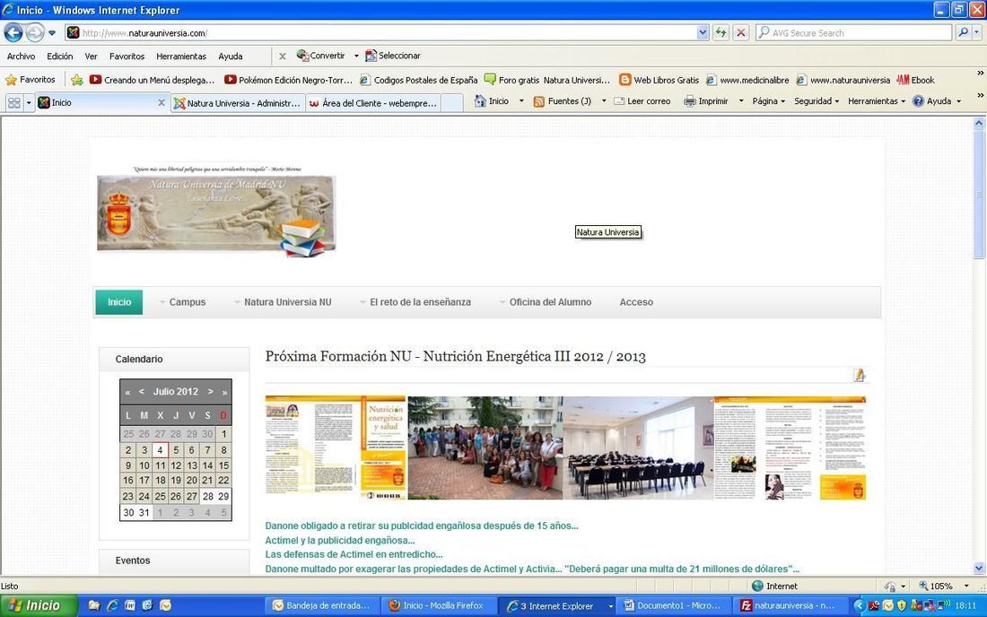Switch to Natura Universia - Administr tab
The image size is (987, 617).
click(x=237, y=103)
